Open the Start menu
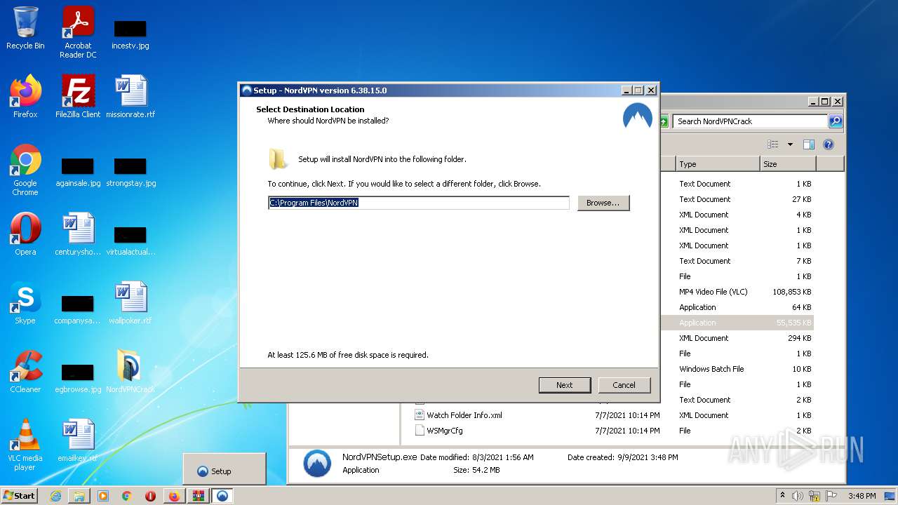 (x=20, y=496)
